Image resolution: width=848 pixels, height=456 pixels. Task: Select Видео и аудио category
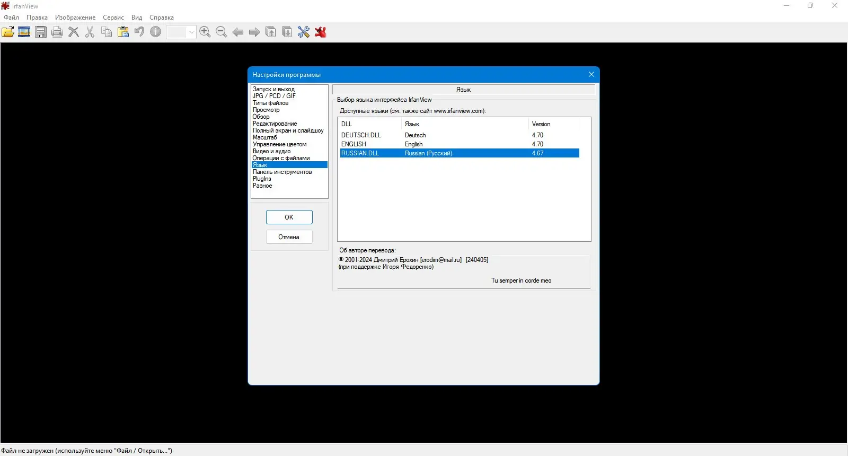(289, 151)
